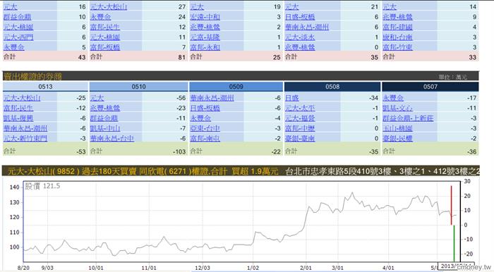Open the 亞東-台中 broker link
Image resolution: width=494 pixels, height=272 pixels.
click(205, 128)
